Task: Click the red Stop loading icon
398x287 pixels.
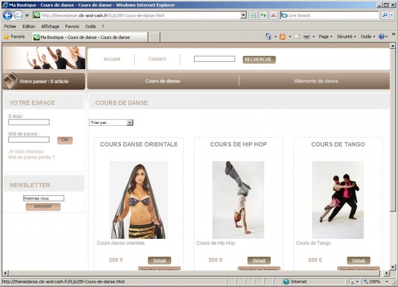Action: point(273,15)
